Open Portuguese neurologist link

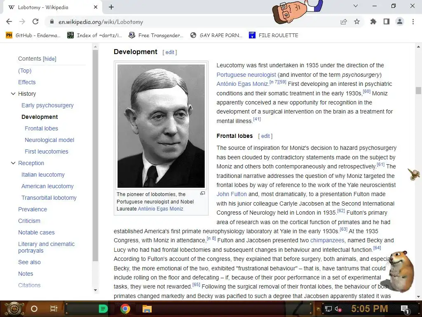pyautogui.click(x=246, y=75)
